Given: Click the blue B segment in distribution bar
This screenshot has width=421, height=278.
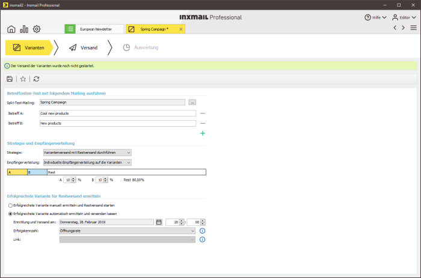Looking at the screenshot, I should (37, 172).
